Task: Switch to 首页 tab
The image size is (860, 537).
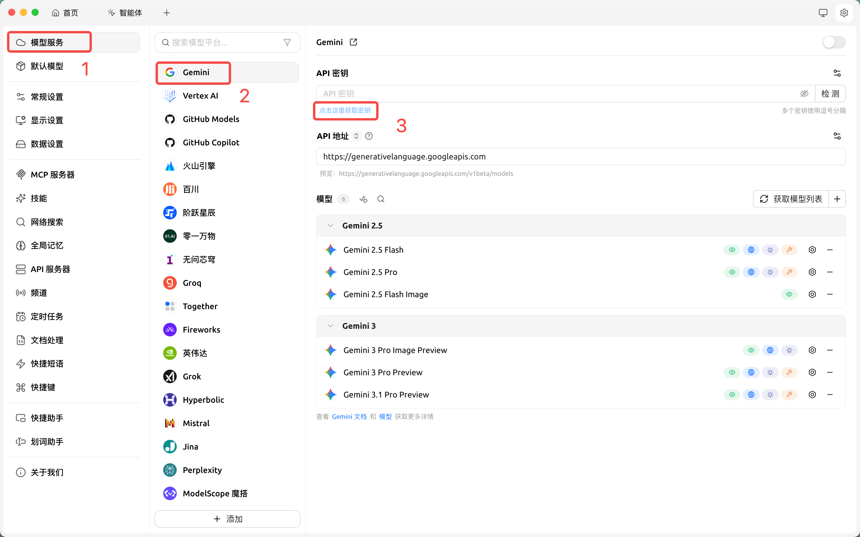Action: pos(65,13)
